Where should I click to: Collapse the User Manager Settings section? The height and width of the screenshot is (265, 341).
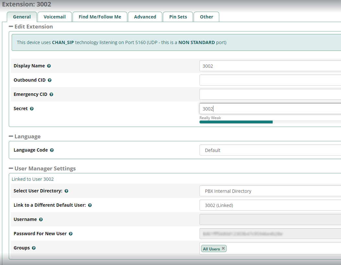[x=11, y=168]
